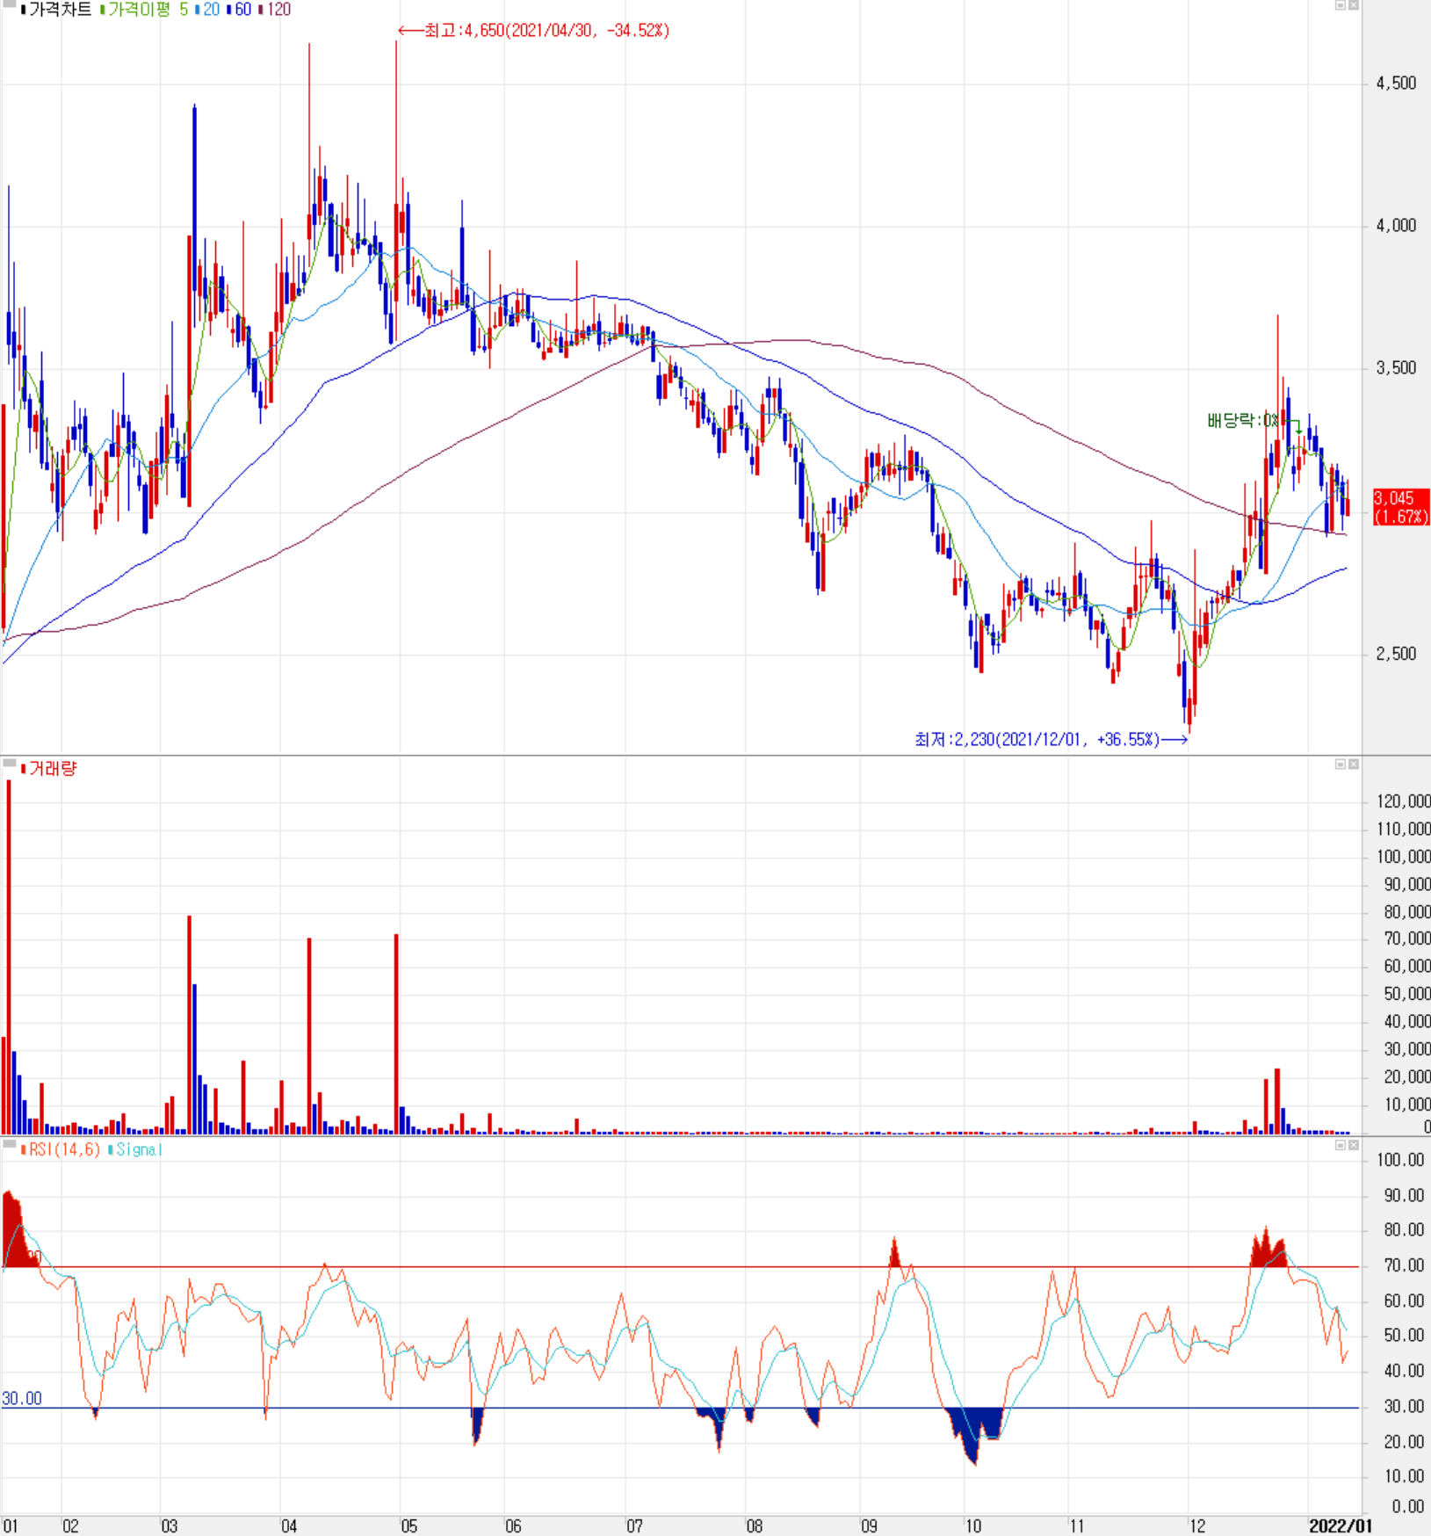Select the 가격차트 legend label
Viewport: 1431px width, 1536px height.
[x=60, y=10]
